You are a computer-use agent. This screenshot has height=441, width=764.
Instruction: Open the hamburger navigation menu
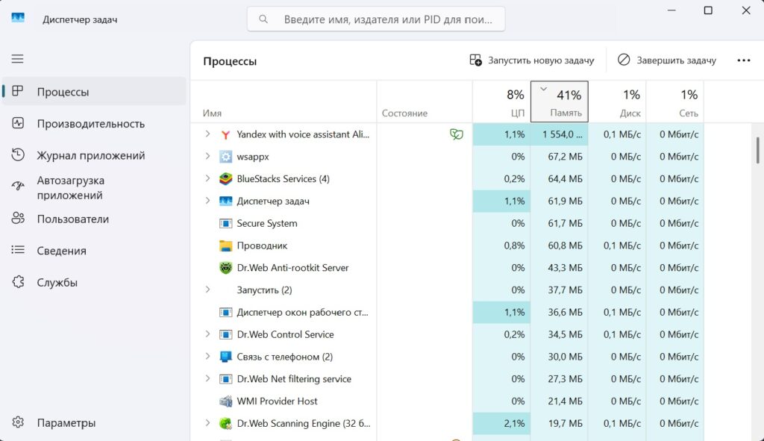18,59
